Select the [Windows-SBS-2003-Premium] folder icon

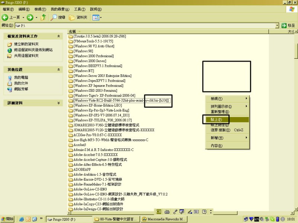point(71,91)
